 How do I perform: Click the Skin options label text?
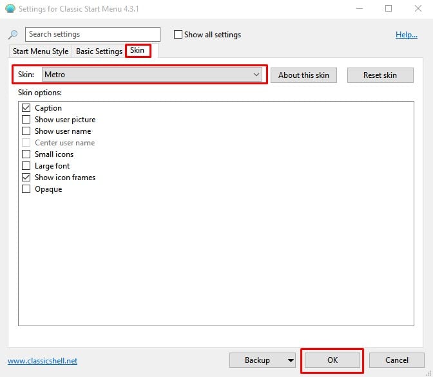(x=40, y=93)
